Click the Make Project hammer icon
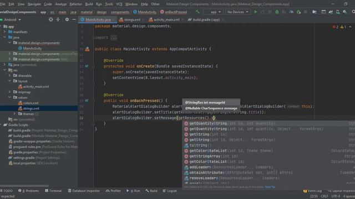This screenshot has width=355, height=199. [x=197, y=12]
